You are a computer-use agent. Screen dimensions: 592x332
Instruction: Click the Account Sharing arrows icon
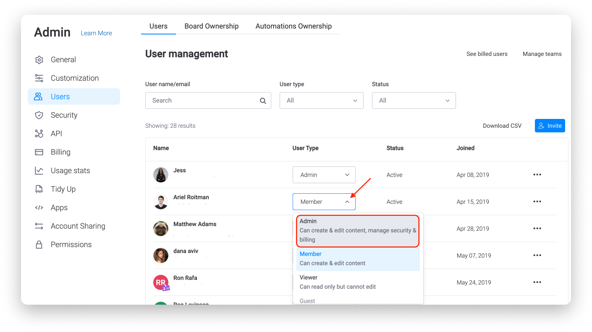[39, 226]
